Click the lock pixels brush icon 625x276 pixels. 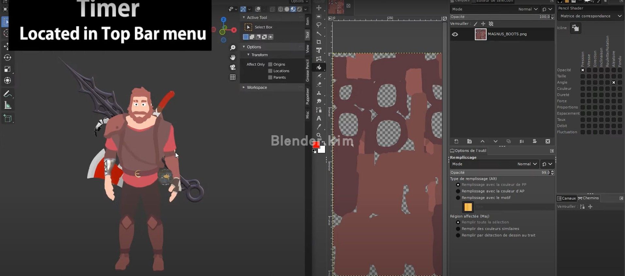476,24
